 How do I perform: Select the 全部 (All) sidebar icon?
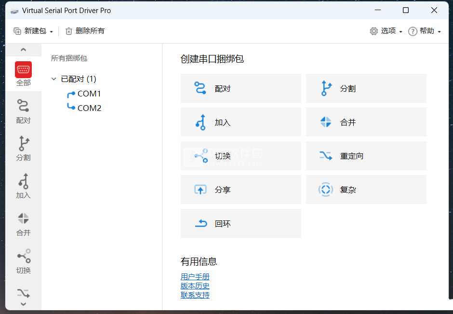[x=24, y=74]
